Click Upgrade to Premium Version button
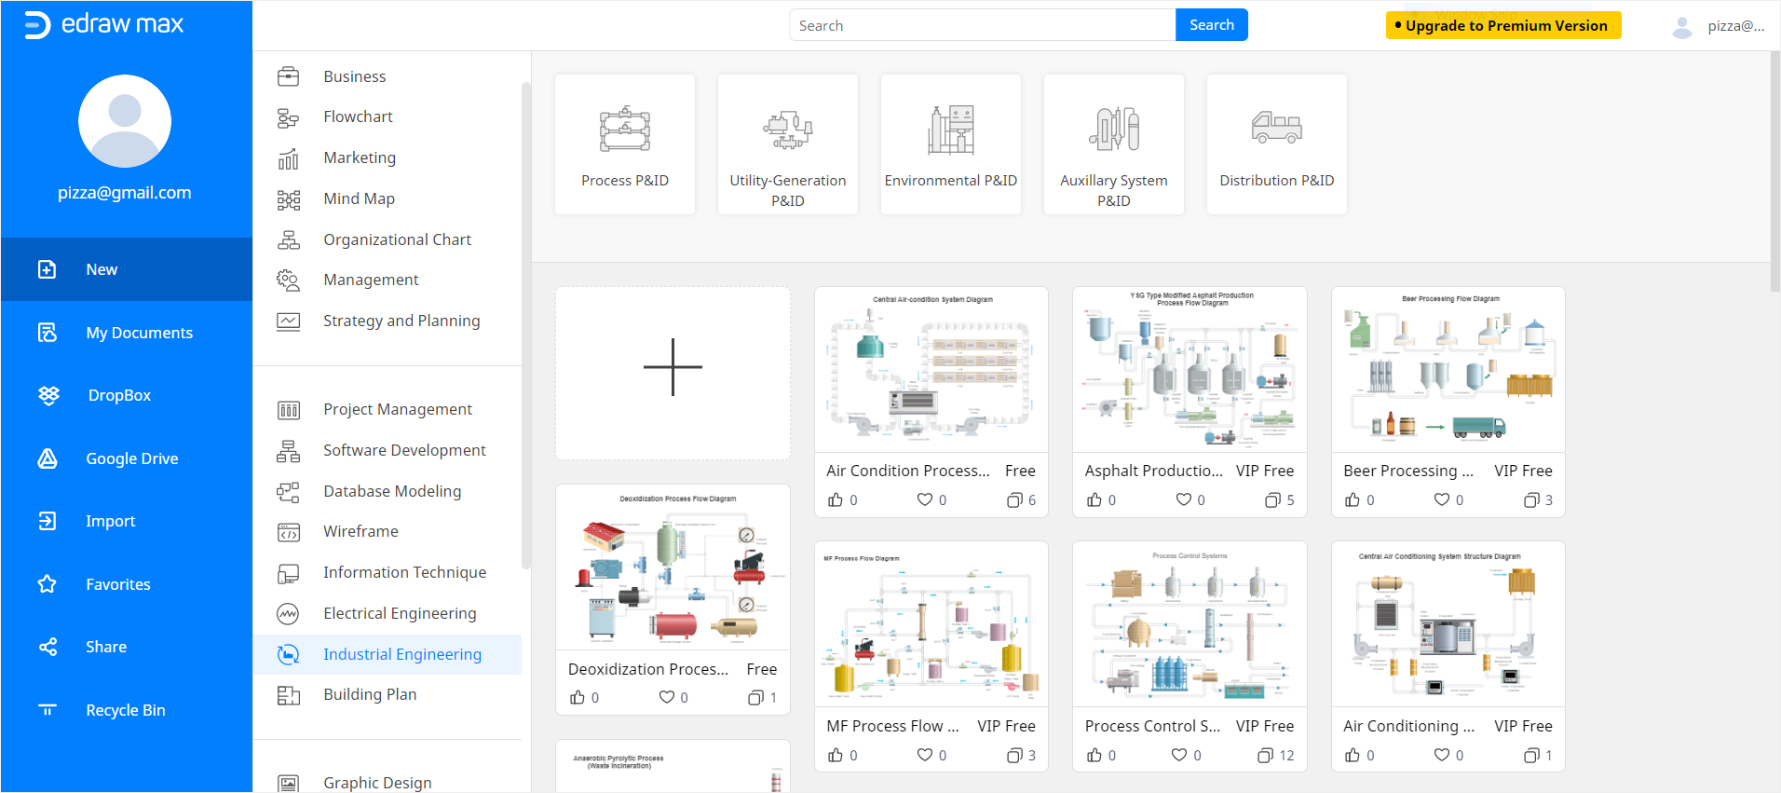Viewport: 1781px width, 793px height. pos(1503,25)
